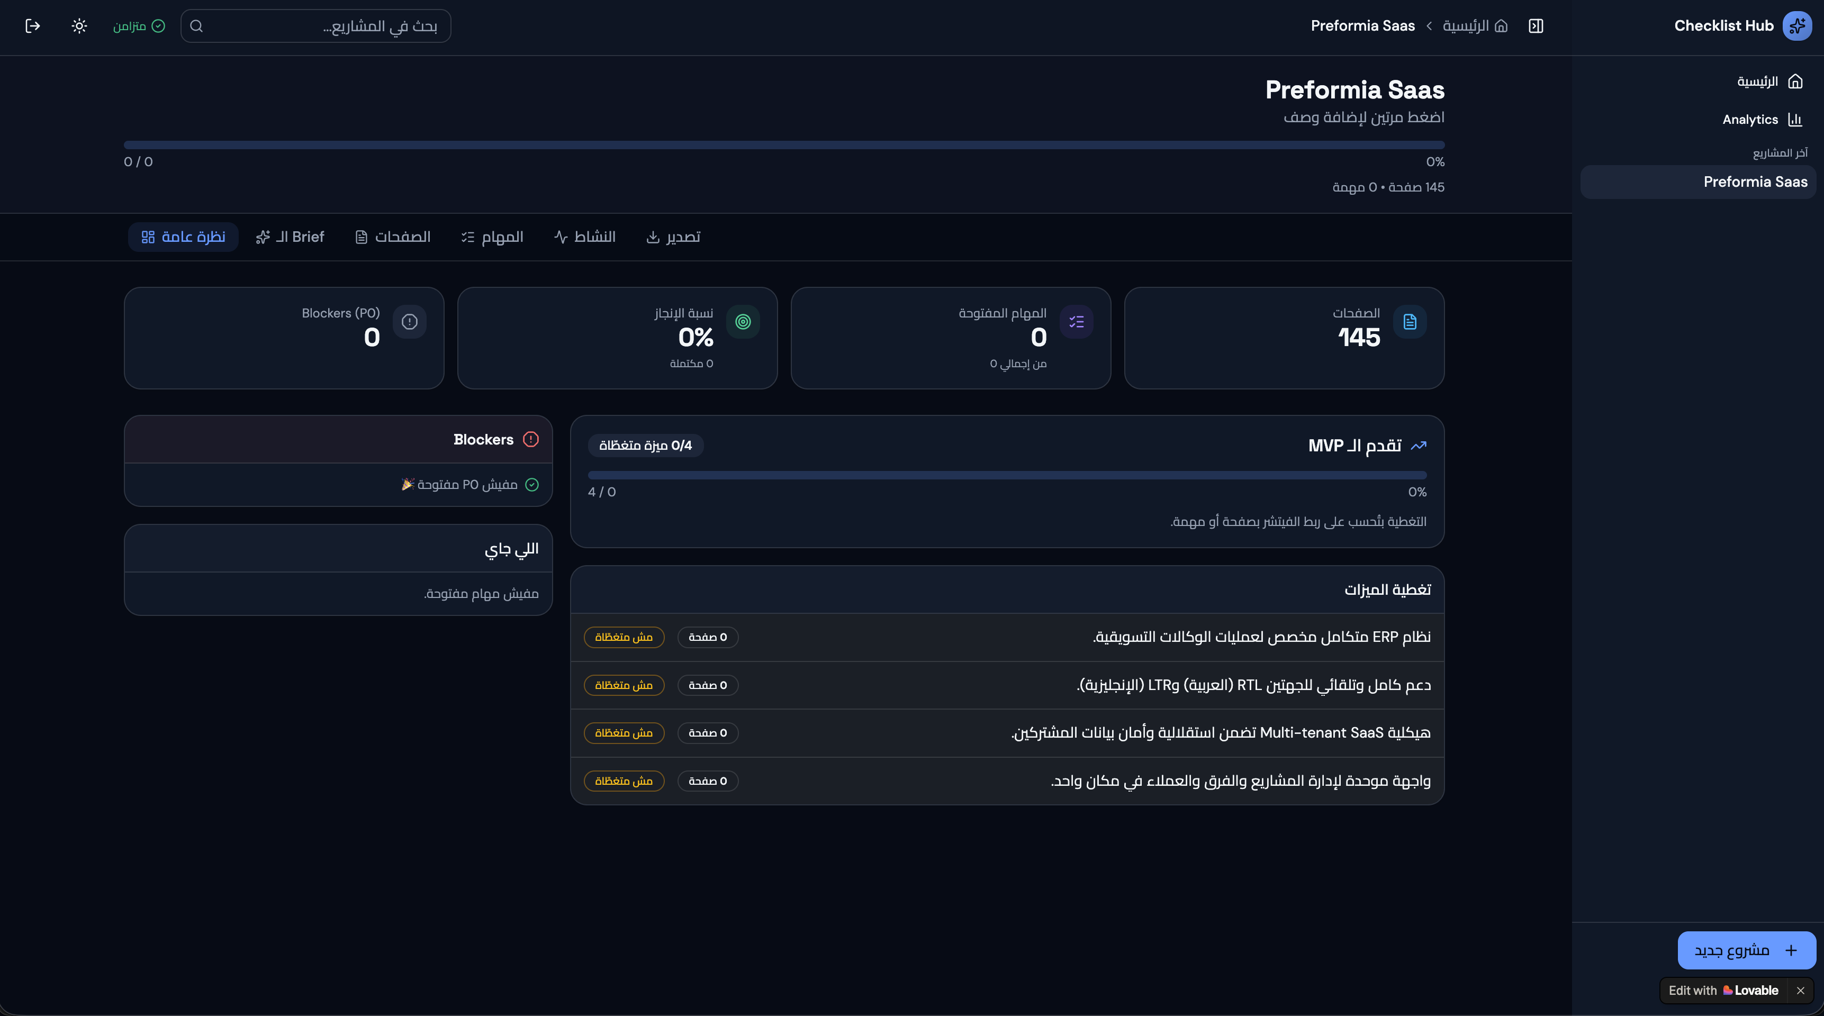The height and width of the screenshot is (1016, 1824).
Task: Click 0 صفحة badge on the واجهة موحدة row
Action: click(707, 781)
